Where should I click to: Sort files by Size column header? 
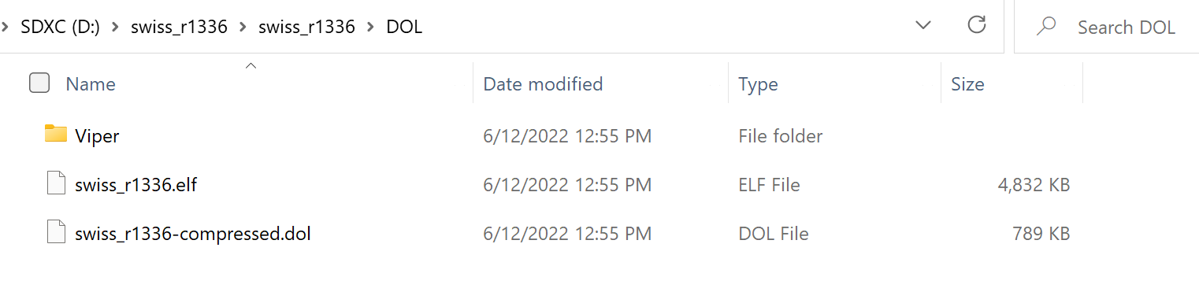coord(967,84)
